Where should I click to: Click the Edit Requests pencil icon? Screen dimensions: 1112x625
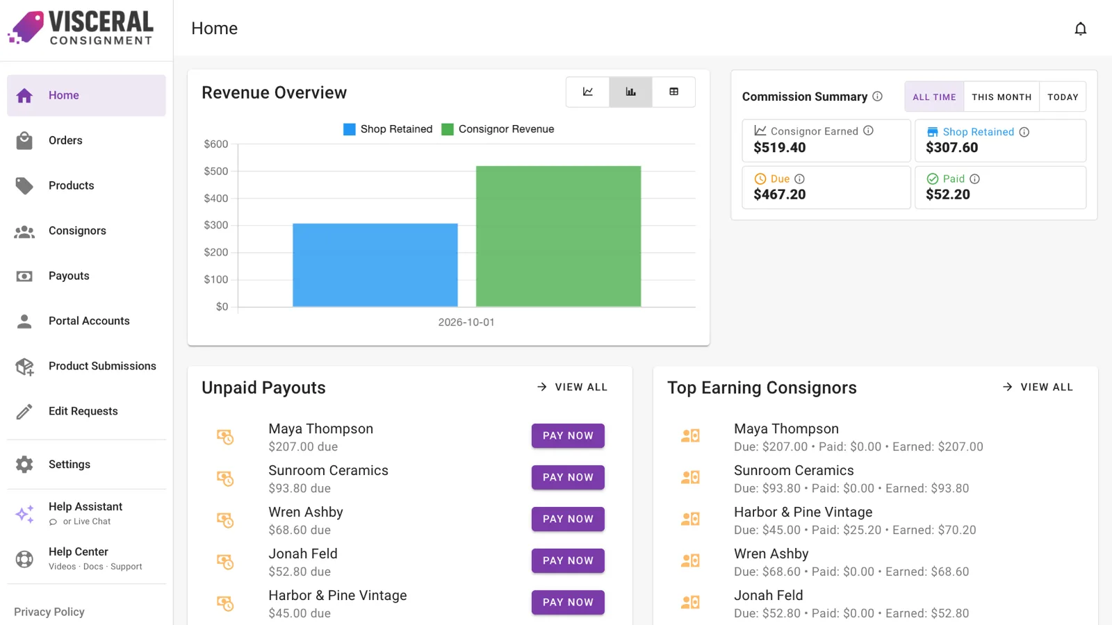tap(24, 412)
